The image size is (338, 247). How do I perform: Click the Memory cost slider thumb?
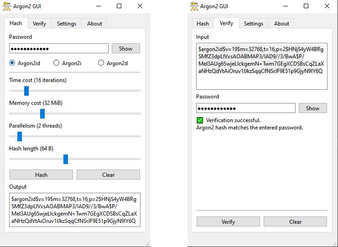click(42, 113)
